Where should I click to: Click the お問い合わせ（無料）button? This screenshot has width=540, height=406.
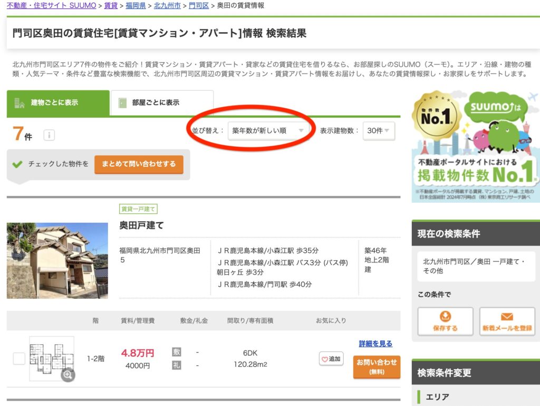pyautogui.click(x=376, y=366)
